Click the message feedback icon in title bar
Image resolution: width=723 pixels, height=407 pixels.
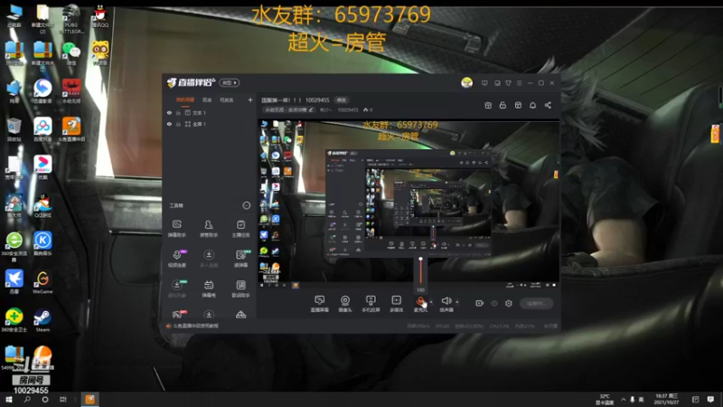484,83
